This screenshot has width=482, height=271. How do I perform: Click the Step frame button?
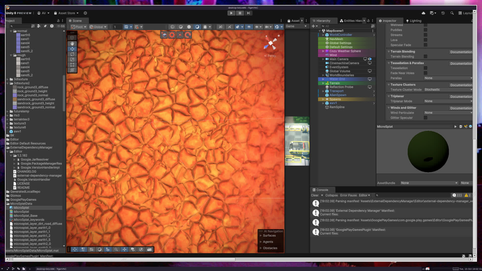click(248, 13)
